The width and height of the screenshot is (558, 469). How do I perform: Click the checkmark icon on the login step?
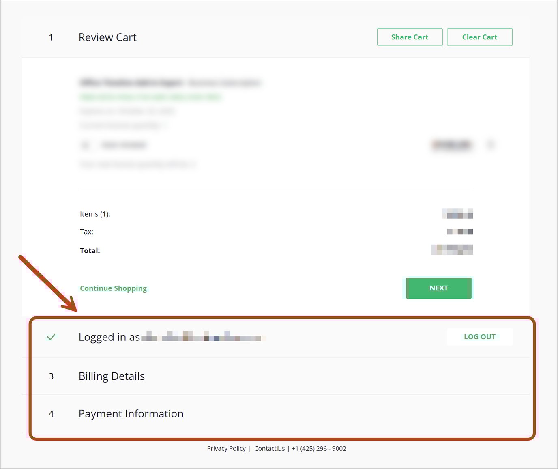[x=51, y=337]
